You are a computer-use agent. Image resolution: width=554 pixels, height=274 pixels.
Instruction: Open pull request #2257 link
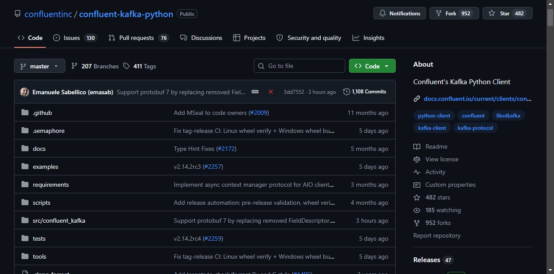point(213,167)
